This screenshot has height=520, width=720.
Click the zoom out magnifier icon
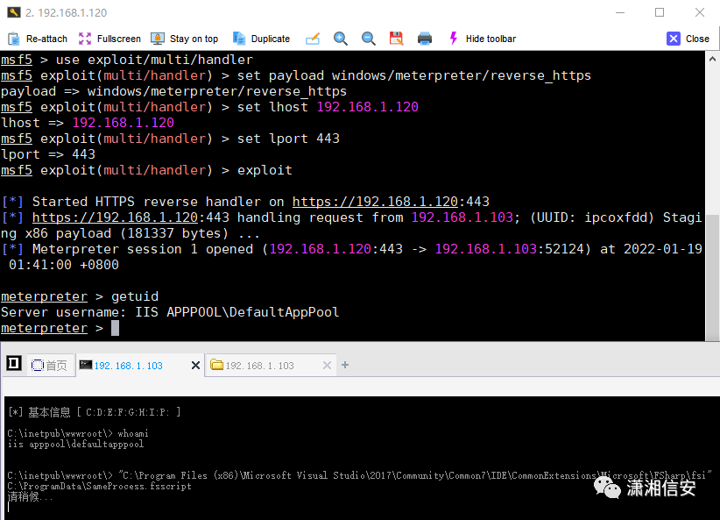(368, 39)
